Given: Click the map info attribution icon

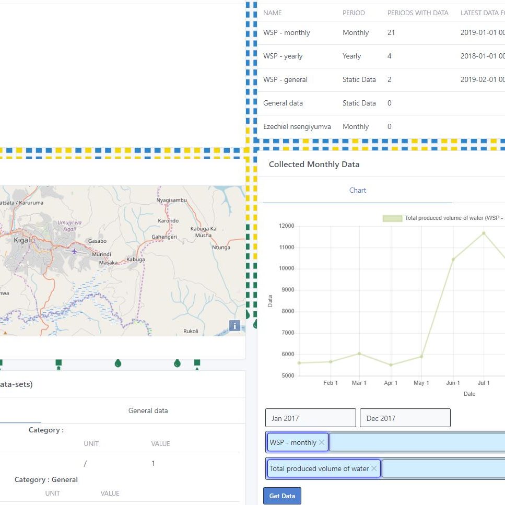Looking at the screenshot, I should tap(234, 326).
